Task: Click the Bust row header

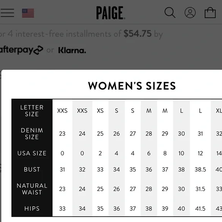Action: coord(32,169)
